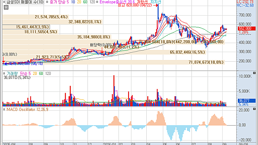
Task: Click the 10,000K volume axis label
Action: coord(246,76)
